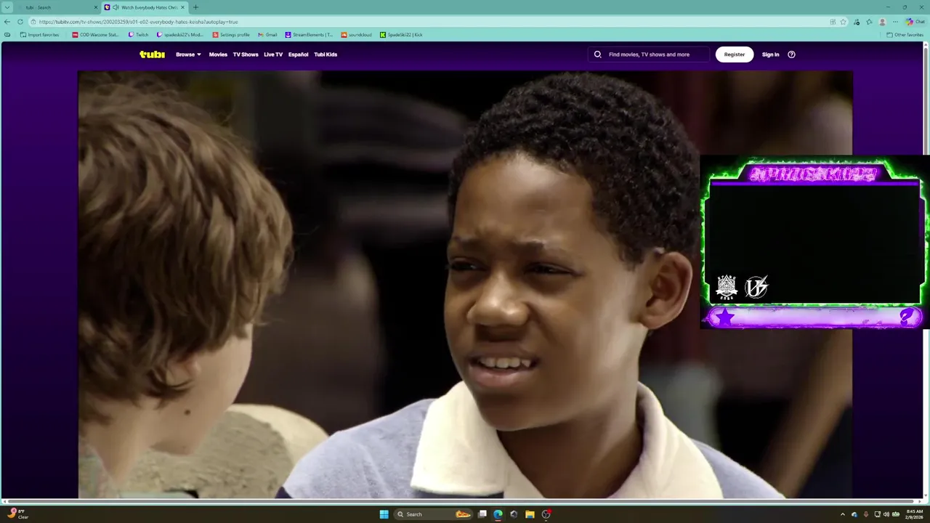Image resolution: width=930 pixels, height=523 pixels.
Task: Open the Settings and more ellipsis menu
Action: [895, 22]
